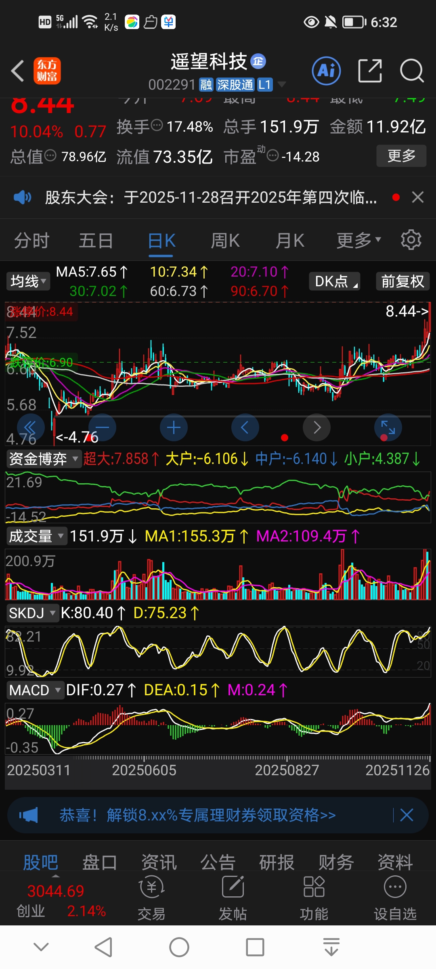Zoom out chart with minus button
The image size is (436, 969).
point(102,427)
